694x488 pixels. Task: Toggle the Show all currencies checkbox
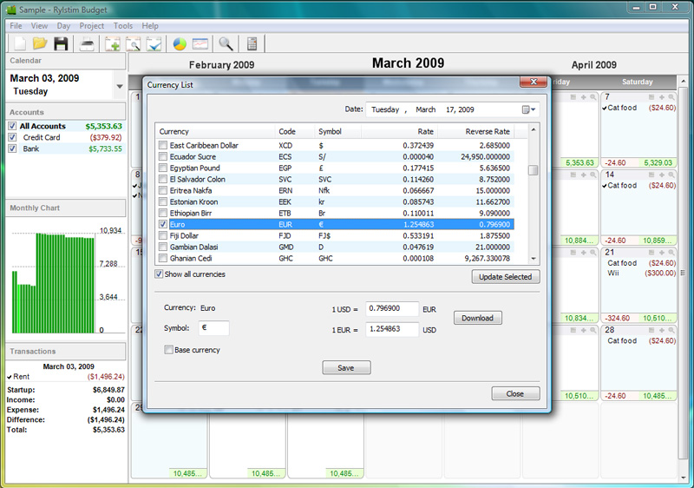coord(159,274)
